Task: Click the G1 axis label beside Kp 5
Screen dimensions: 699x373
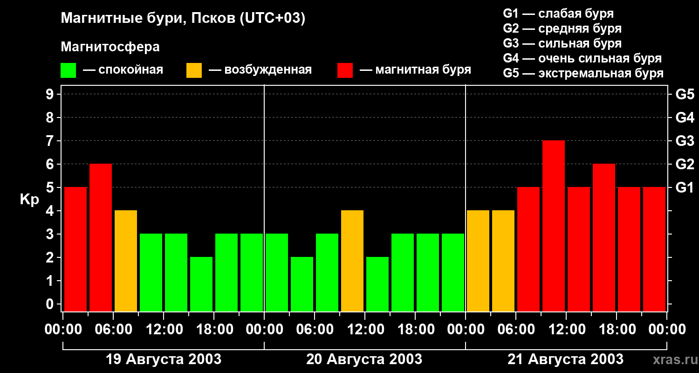Action: [685, 187]
